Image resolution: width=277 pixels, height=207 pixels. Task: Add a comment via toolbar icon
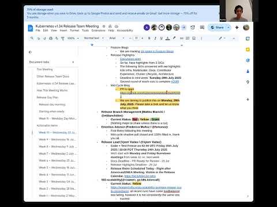[x=188, y=39]
